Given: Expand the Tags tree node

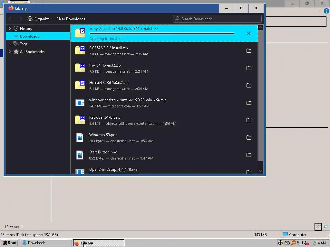Looking at the screenshot, I should pyautogui.click(x=10, y=44).
